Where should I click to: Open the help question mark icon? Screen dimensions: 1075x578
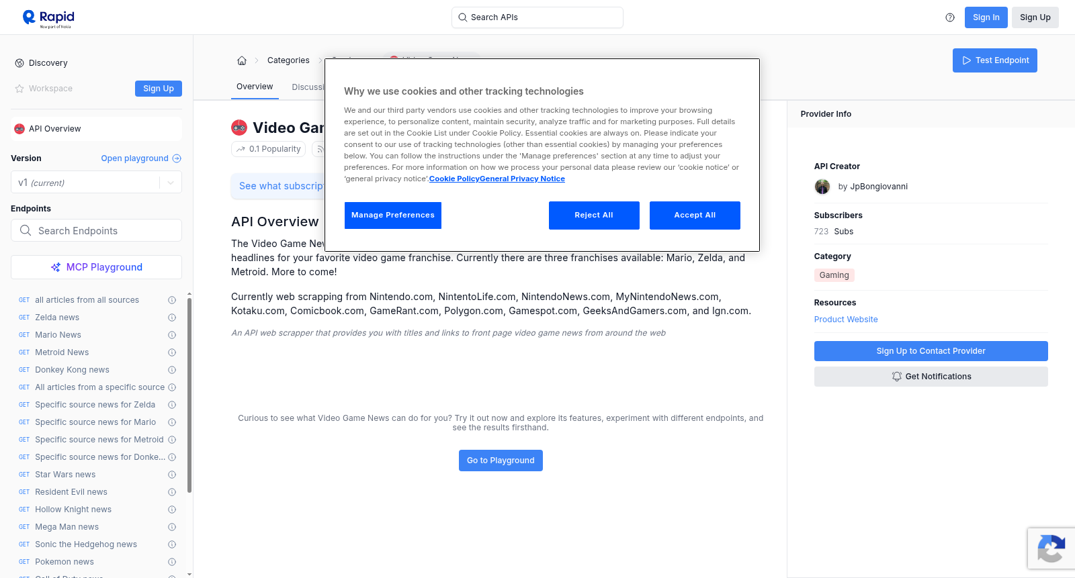pyautogui.click(x=950, y=17)
